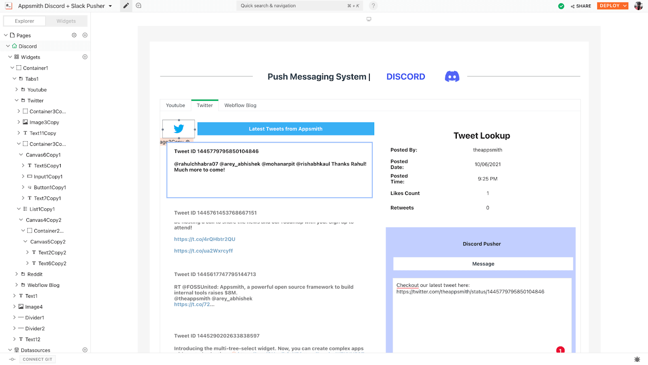Click the green saved status checkmark
This screenshot has width=648, height=365.
click(x=561, y=6)
